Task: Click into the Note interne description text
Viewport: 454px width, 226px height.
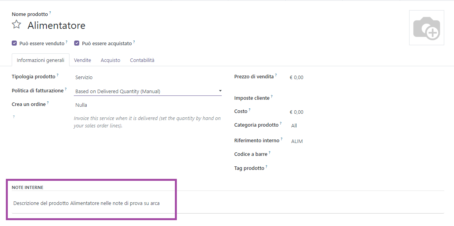Action: pyautogui.click(x=86, y=203)
